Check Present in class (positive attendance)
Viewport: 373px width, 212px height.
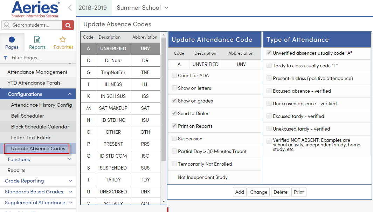[x=269, y=78]
